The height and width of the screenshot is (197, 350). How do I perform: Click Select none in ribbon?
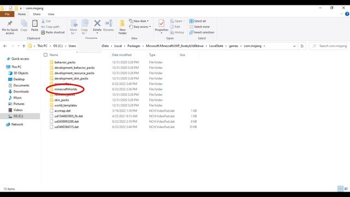200,27
